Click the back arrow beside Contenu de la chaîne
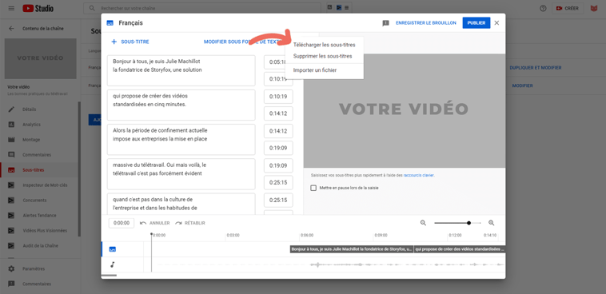Image resolution: width=606 pixels, height=294 pixels. [11, 28]
